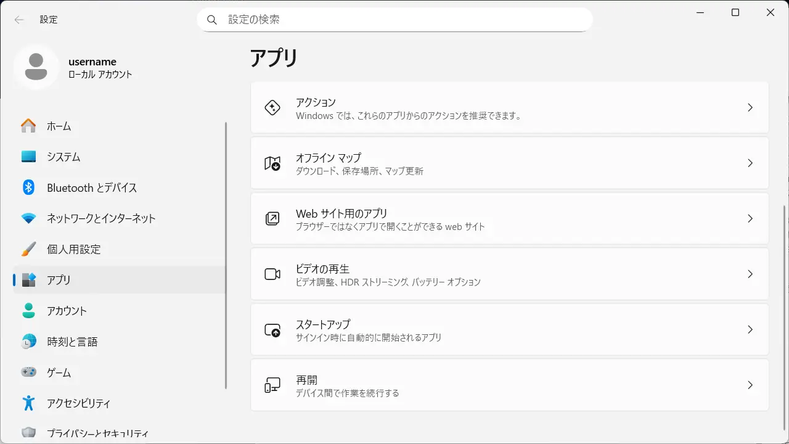Click the アクション sparkle icon
The height and width of the screenshot is (444, 789).
272,107
